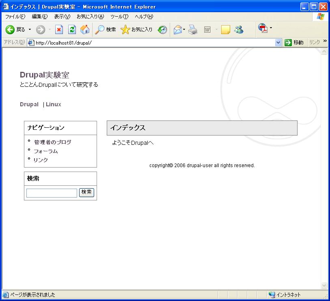Click the scrollbar up arrow

pyautogui.click(x=324, y=52)
